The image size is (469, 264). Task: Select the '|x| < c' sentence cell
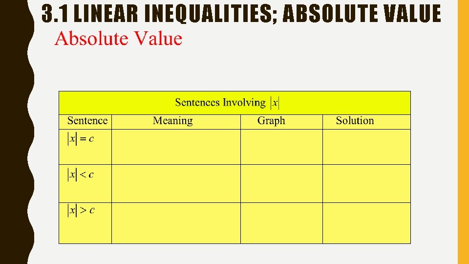(x=85, y=183)
